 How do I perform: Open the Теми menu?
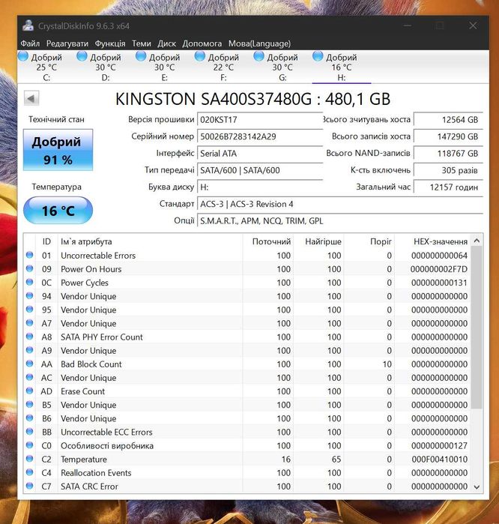point(142,43)
